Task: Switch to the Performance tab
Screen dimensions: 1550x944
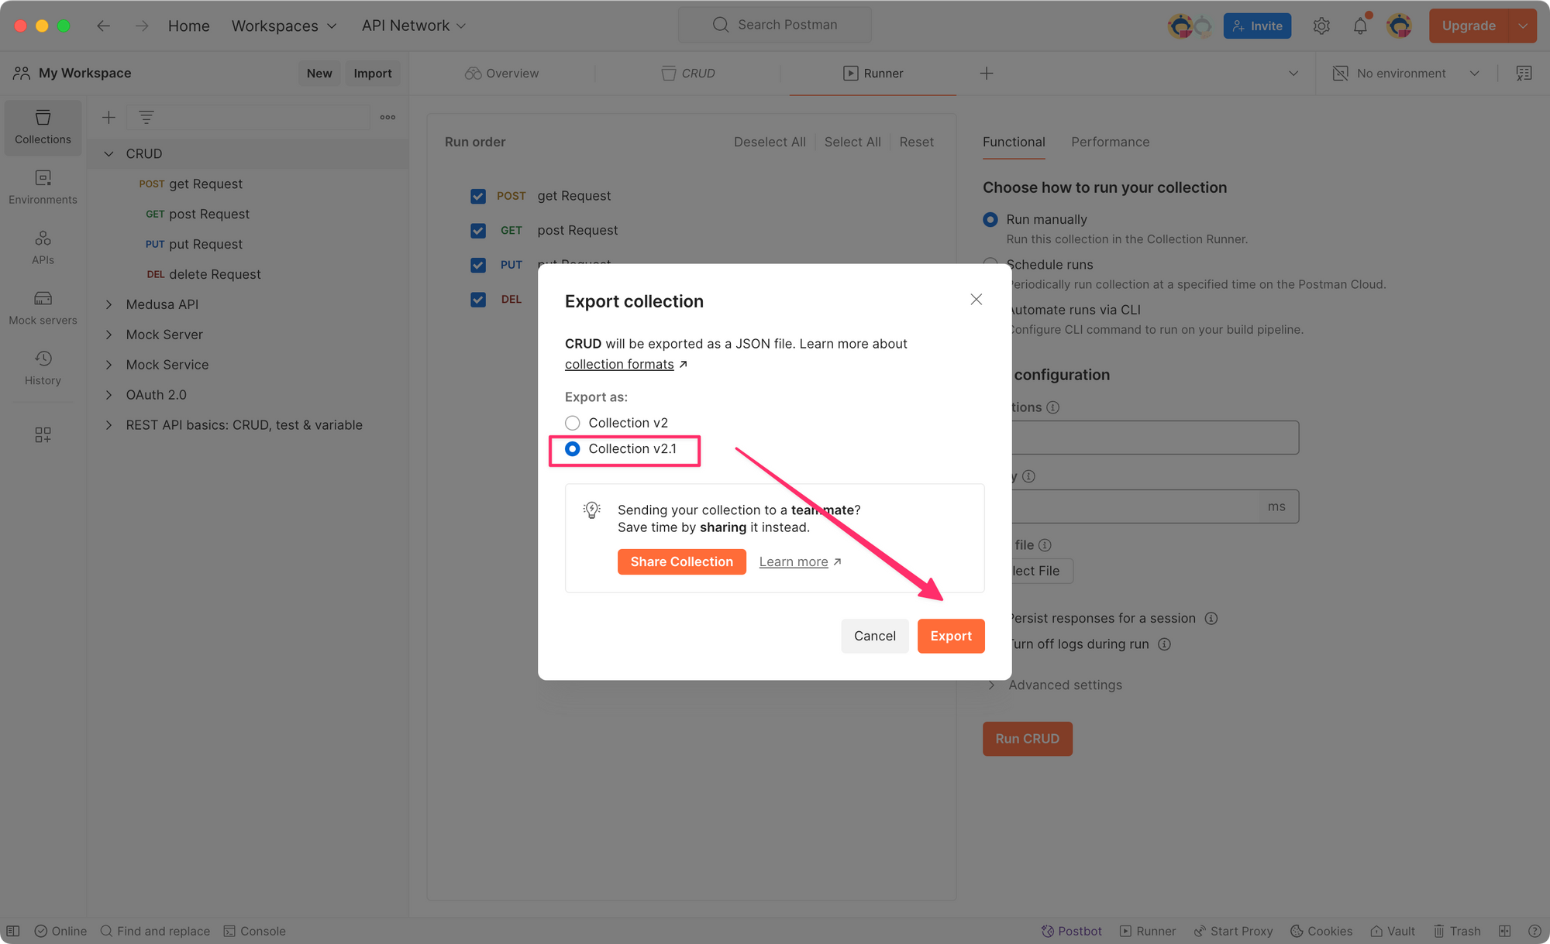Action: (x=1110, y=142)
